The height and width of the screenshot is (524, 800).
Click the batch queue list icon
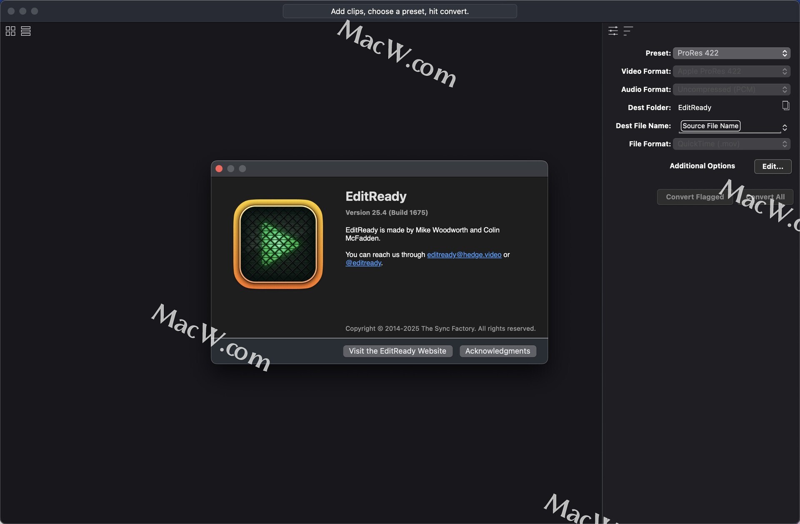(628, 31)
